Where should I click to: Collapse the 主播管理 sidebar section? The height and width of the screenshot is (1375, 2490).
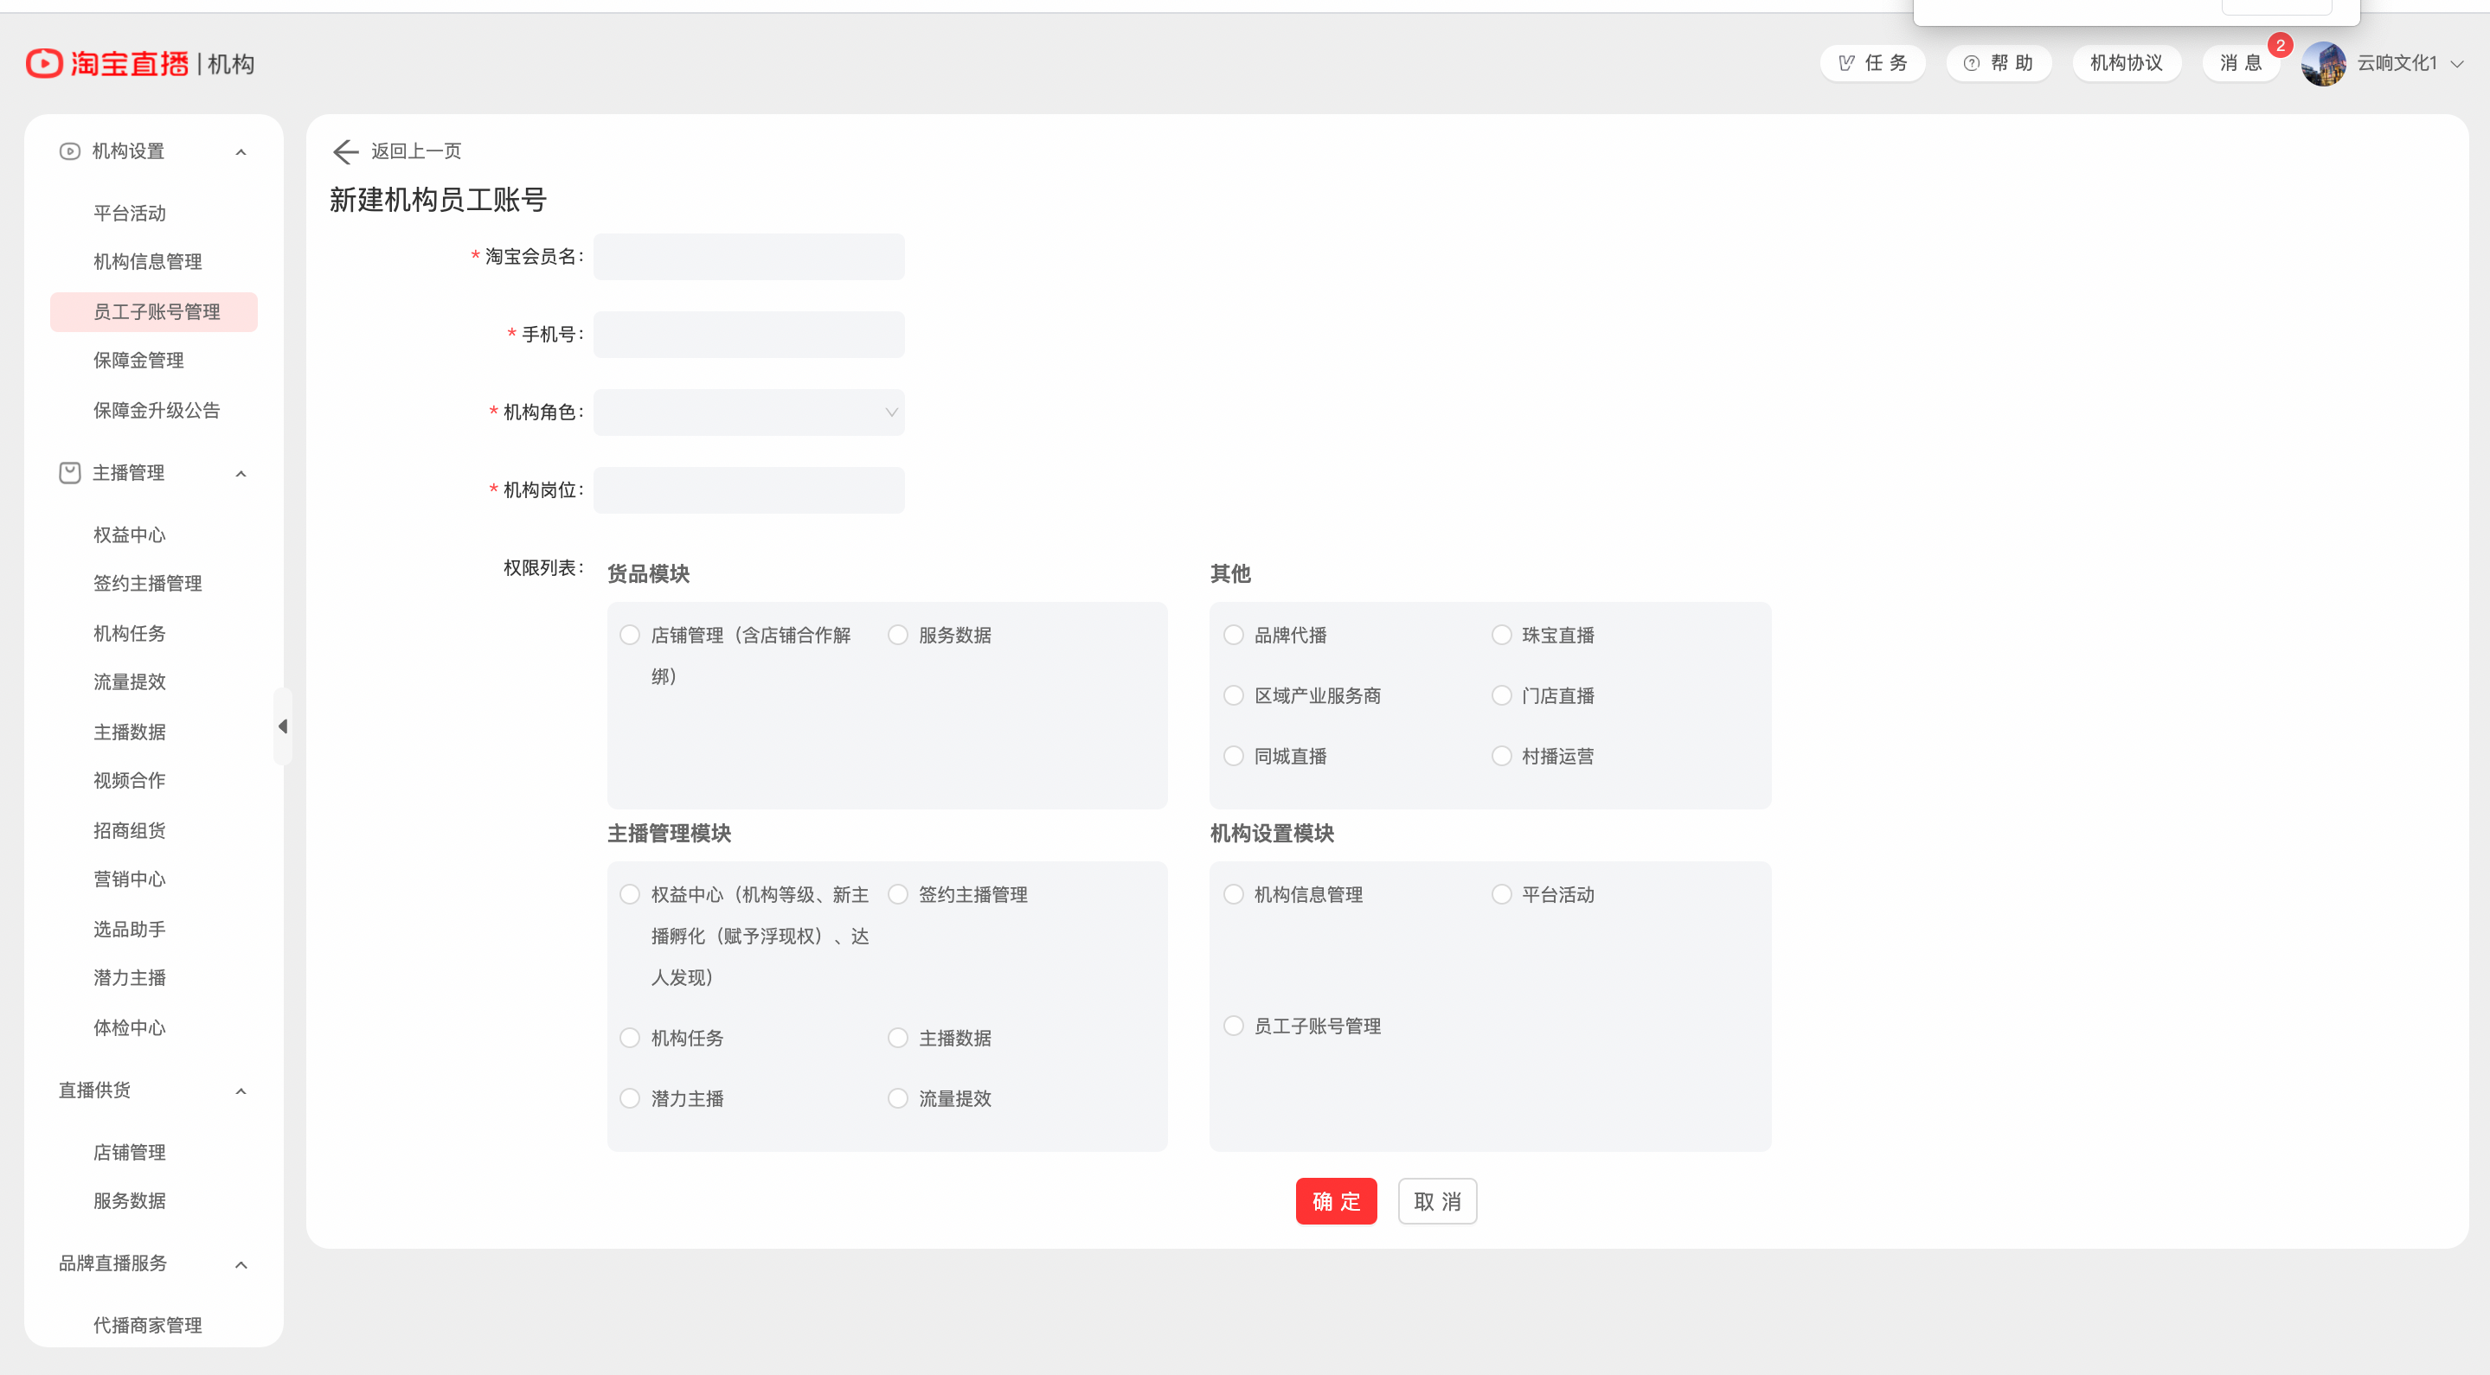(x=241, y=475)
